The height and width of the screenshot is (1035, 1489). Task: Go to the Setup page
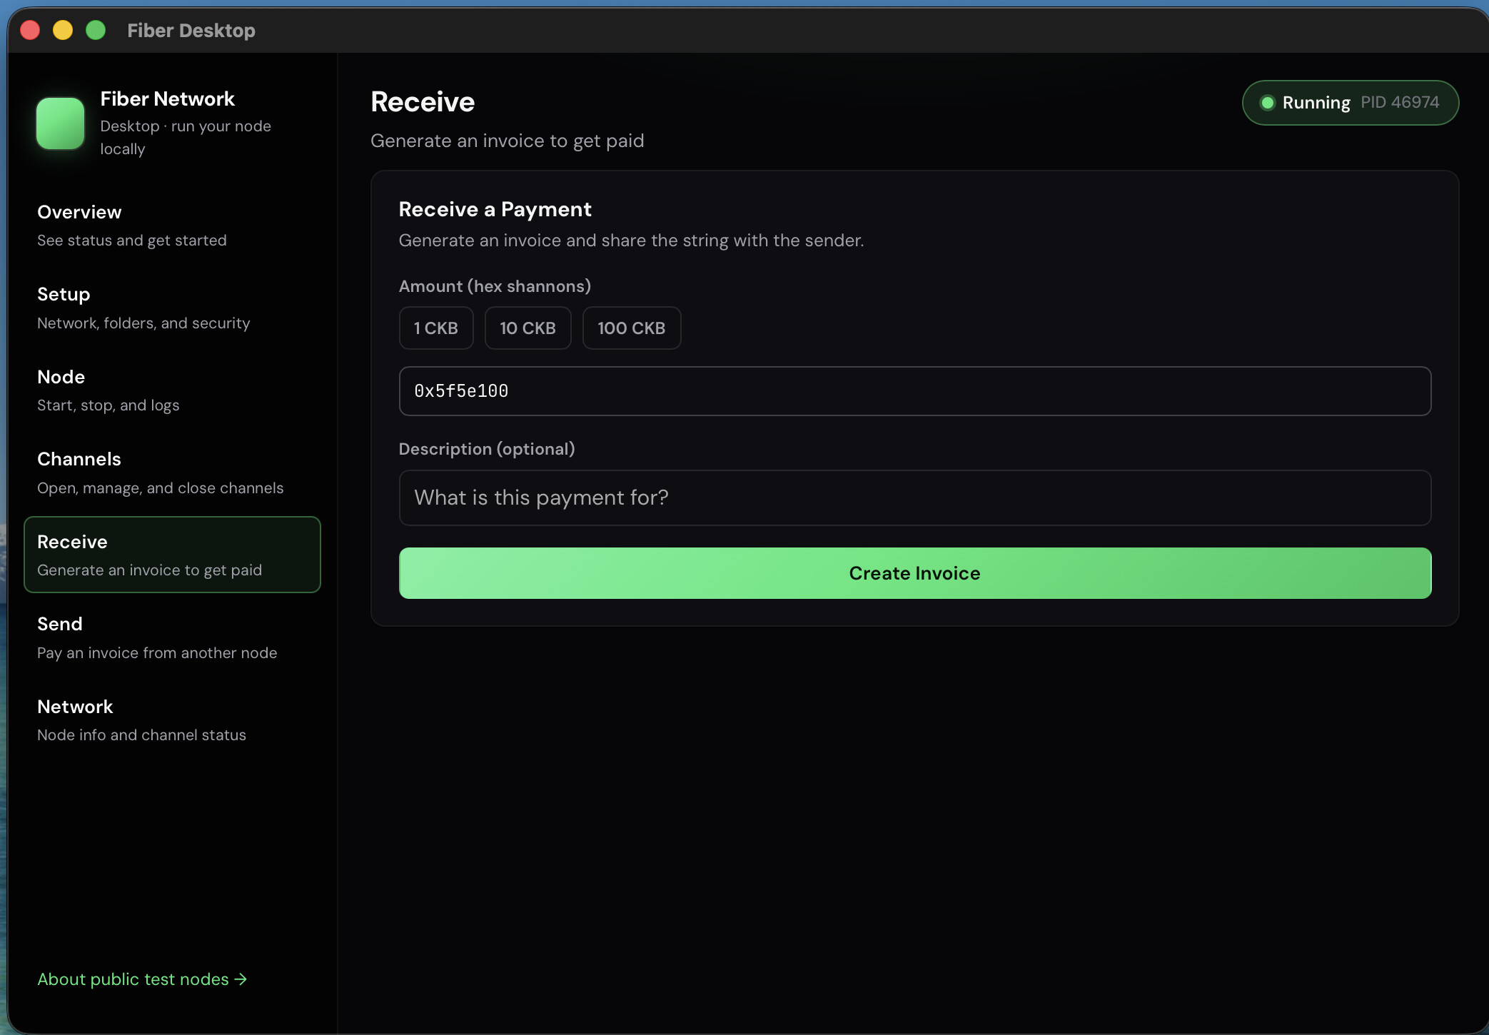172,308
